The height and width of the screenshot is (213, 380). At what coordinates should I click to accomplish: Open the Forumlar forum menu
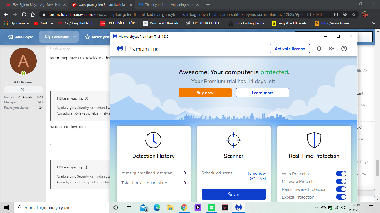pyautogui.click(x=57, y=37)
